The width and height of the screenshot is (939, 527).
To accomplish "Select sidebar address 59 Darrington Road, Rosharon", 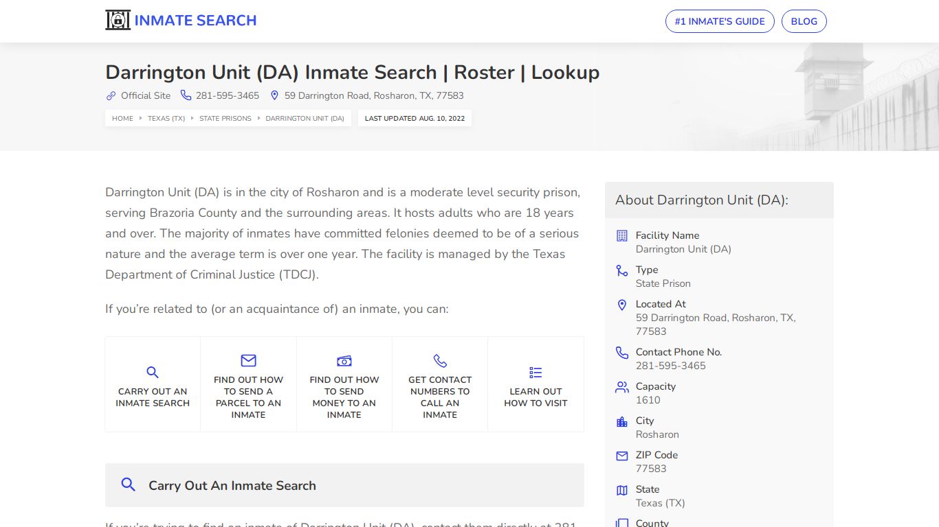I will point(716,325).
